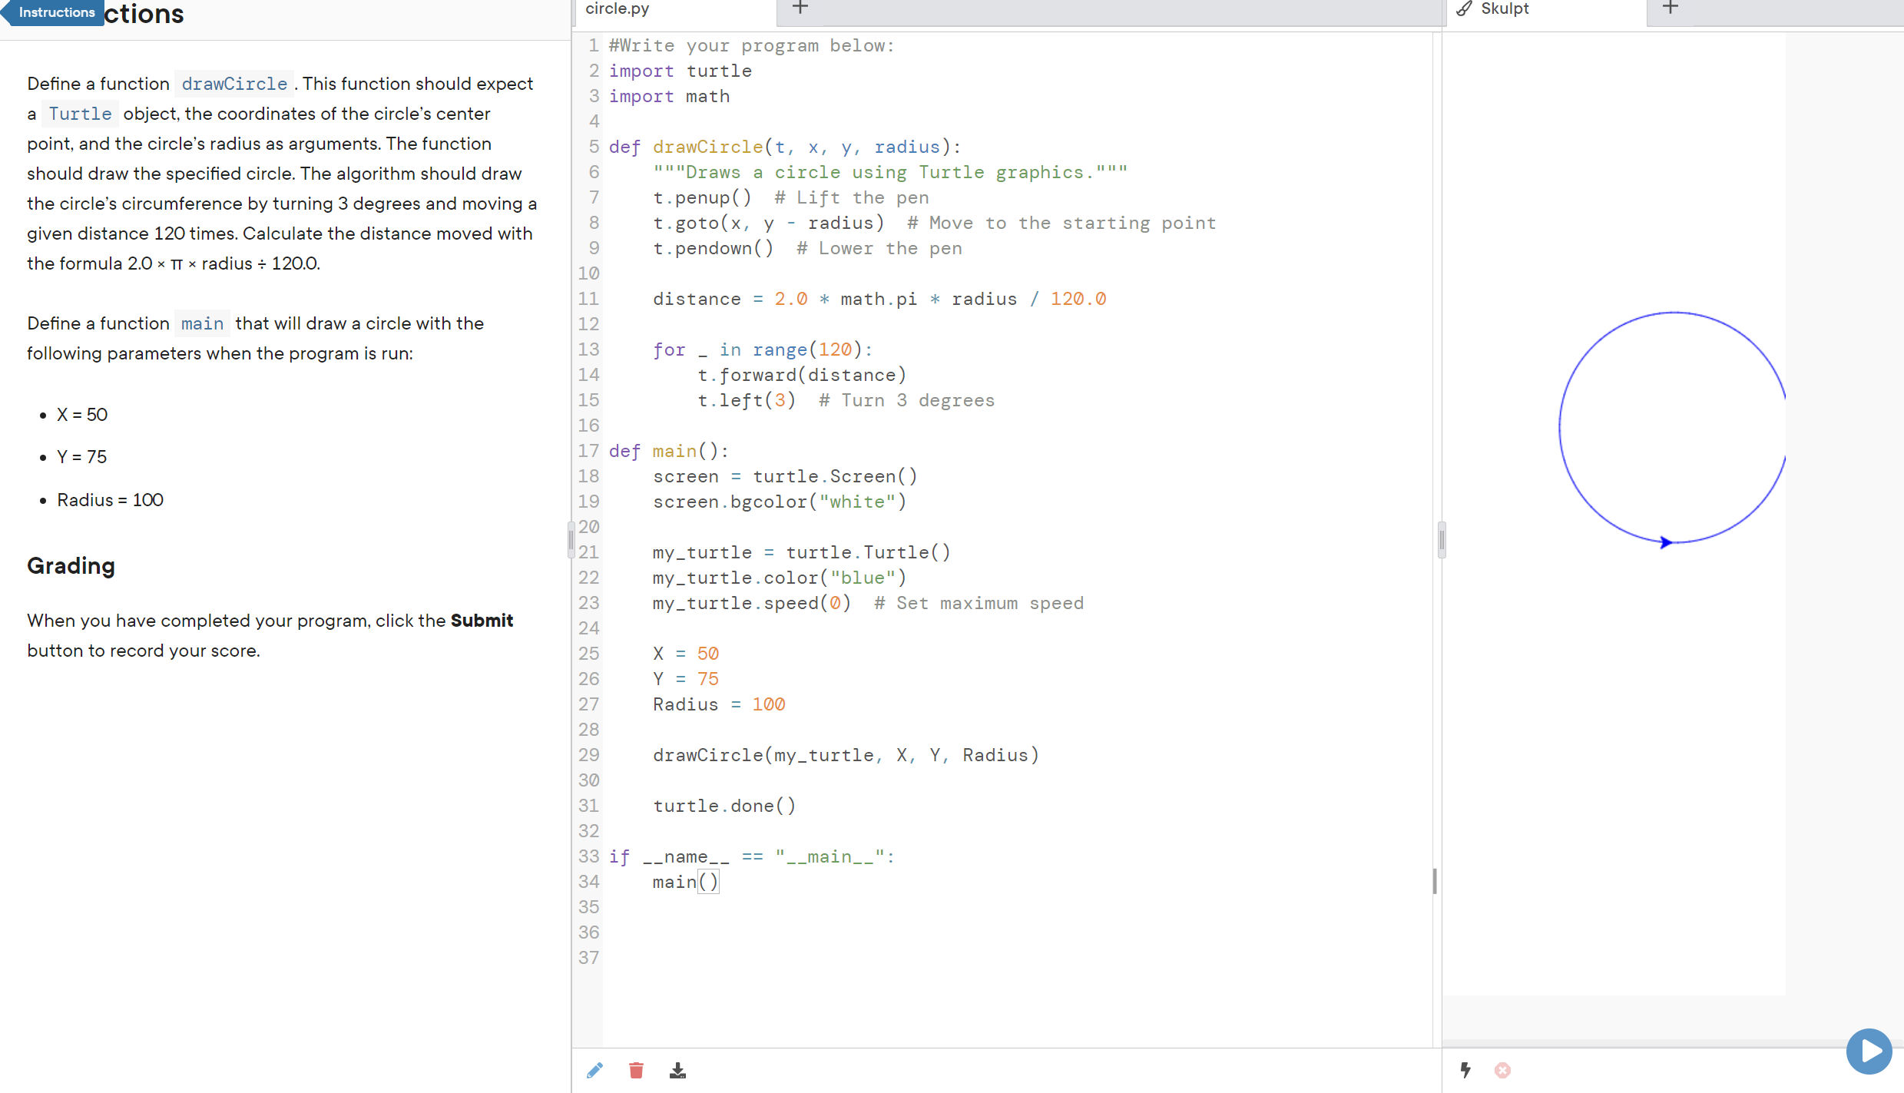This screenshot has width=1904, height=1093.
Task: Switch to the Skulpt output tab
Action: pyautogui.click(x=1504, y=8)
